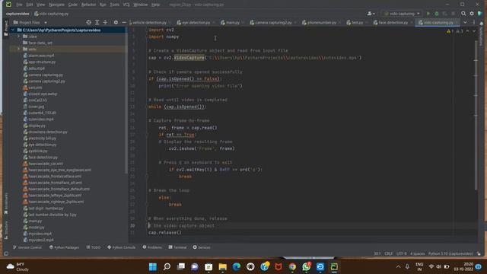Open File Explorer from taskbar
487x274 pixels.
223,267
